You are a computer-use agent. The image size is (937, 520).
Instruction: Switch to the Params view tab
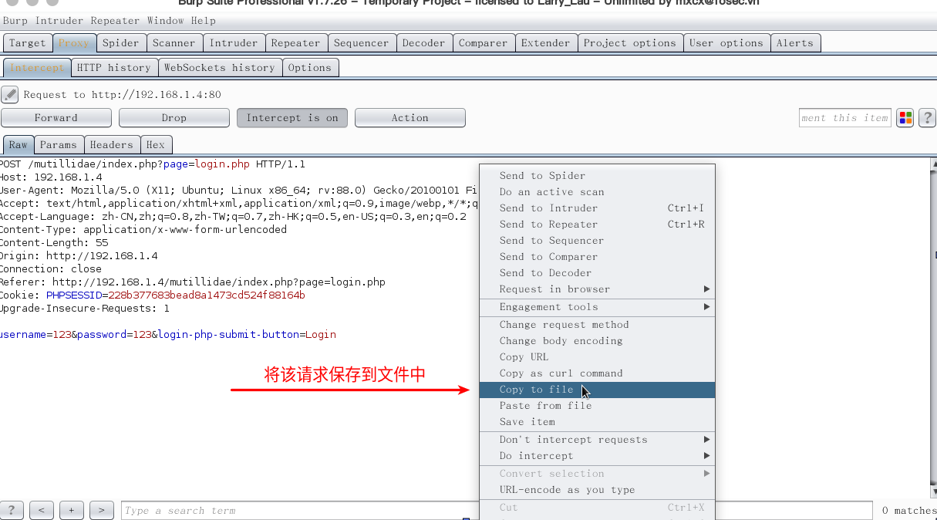pyautogui.click(x=59, y=145)
